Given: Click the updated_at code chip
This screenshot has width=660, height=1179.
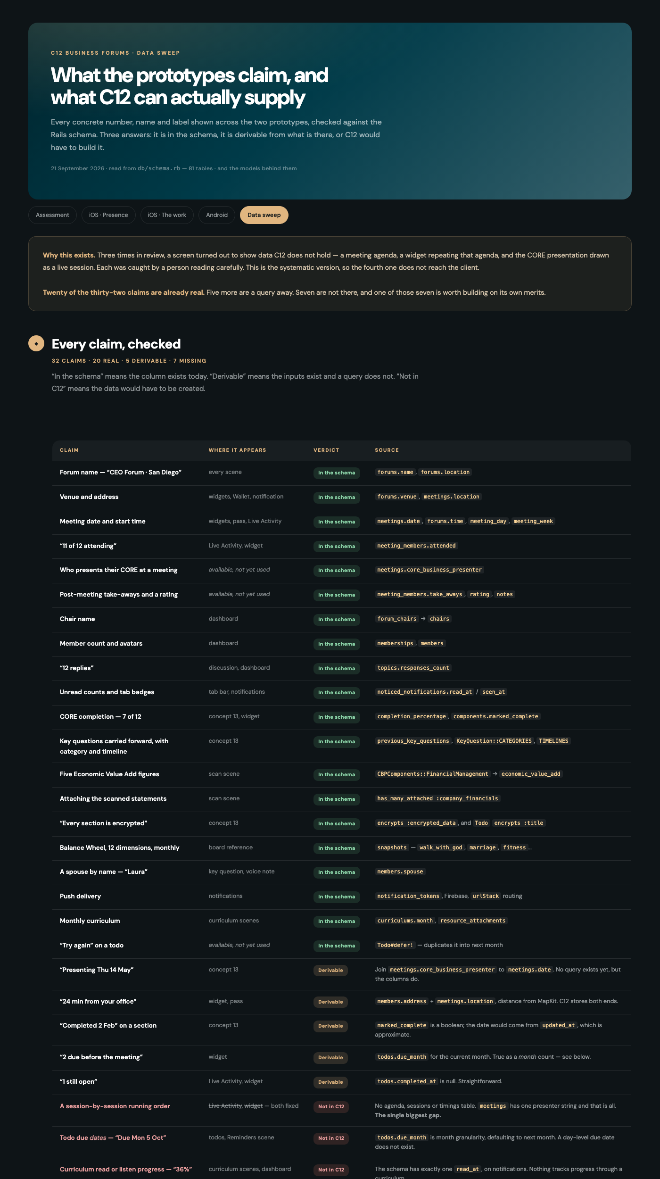Looking at the screenshot, I should pos(559,1025).
